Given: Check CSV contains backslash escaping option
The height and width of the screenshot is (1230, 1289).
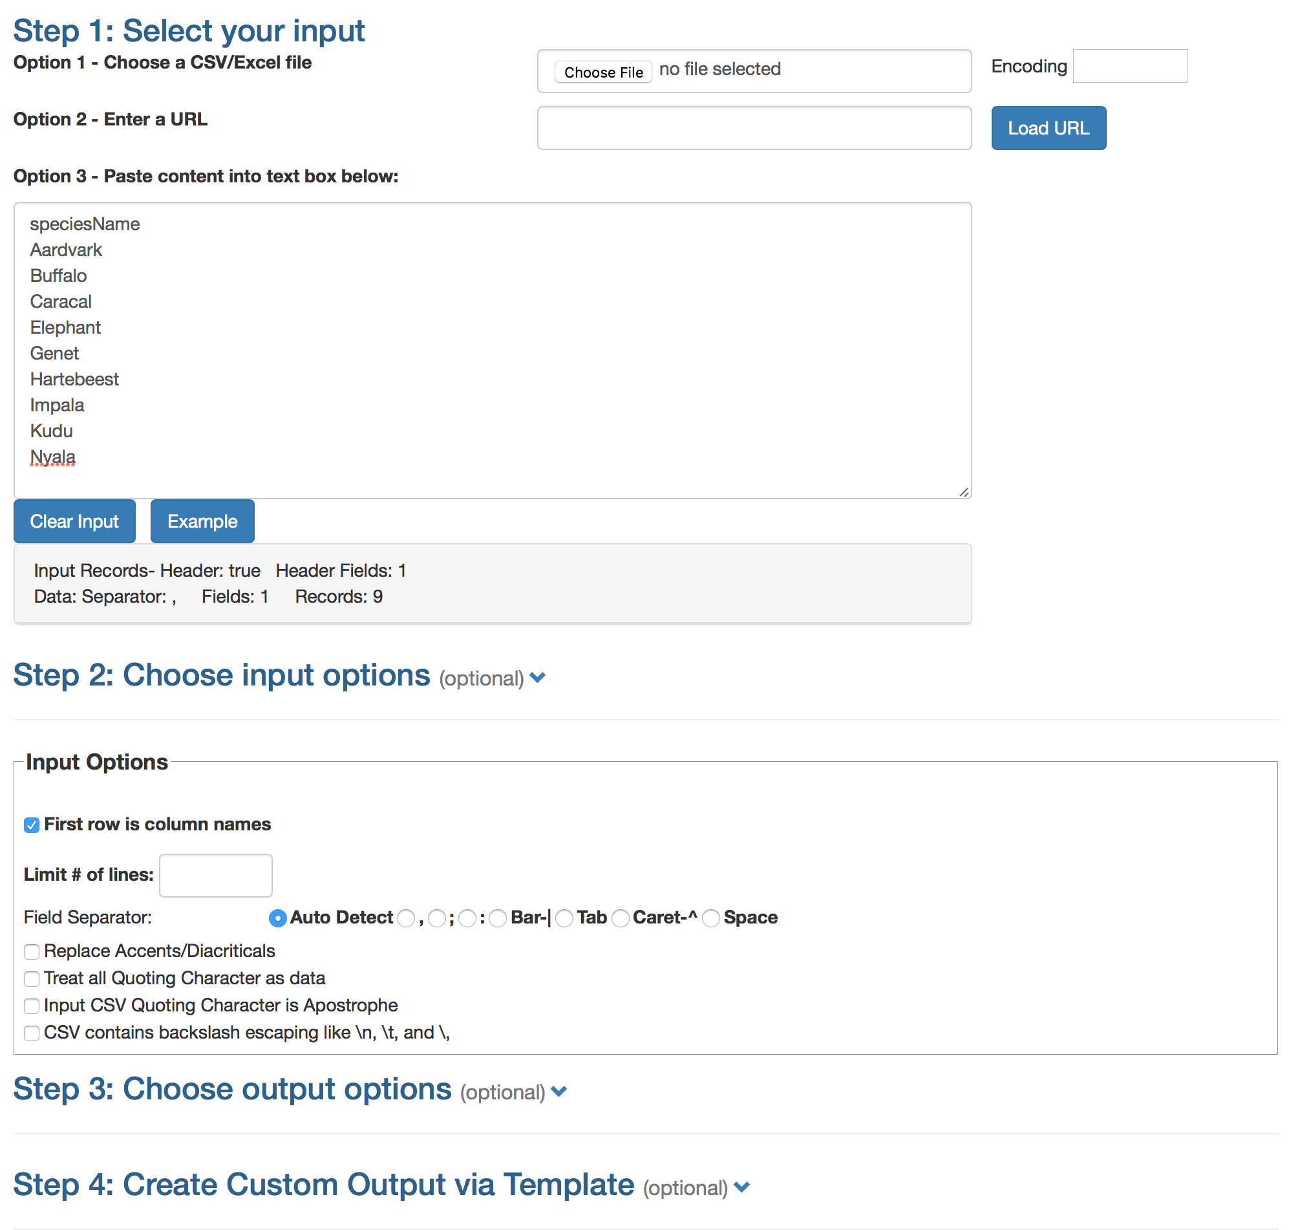Looking at the screenshot, I should (x=32, y=1033).
